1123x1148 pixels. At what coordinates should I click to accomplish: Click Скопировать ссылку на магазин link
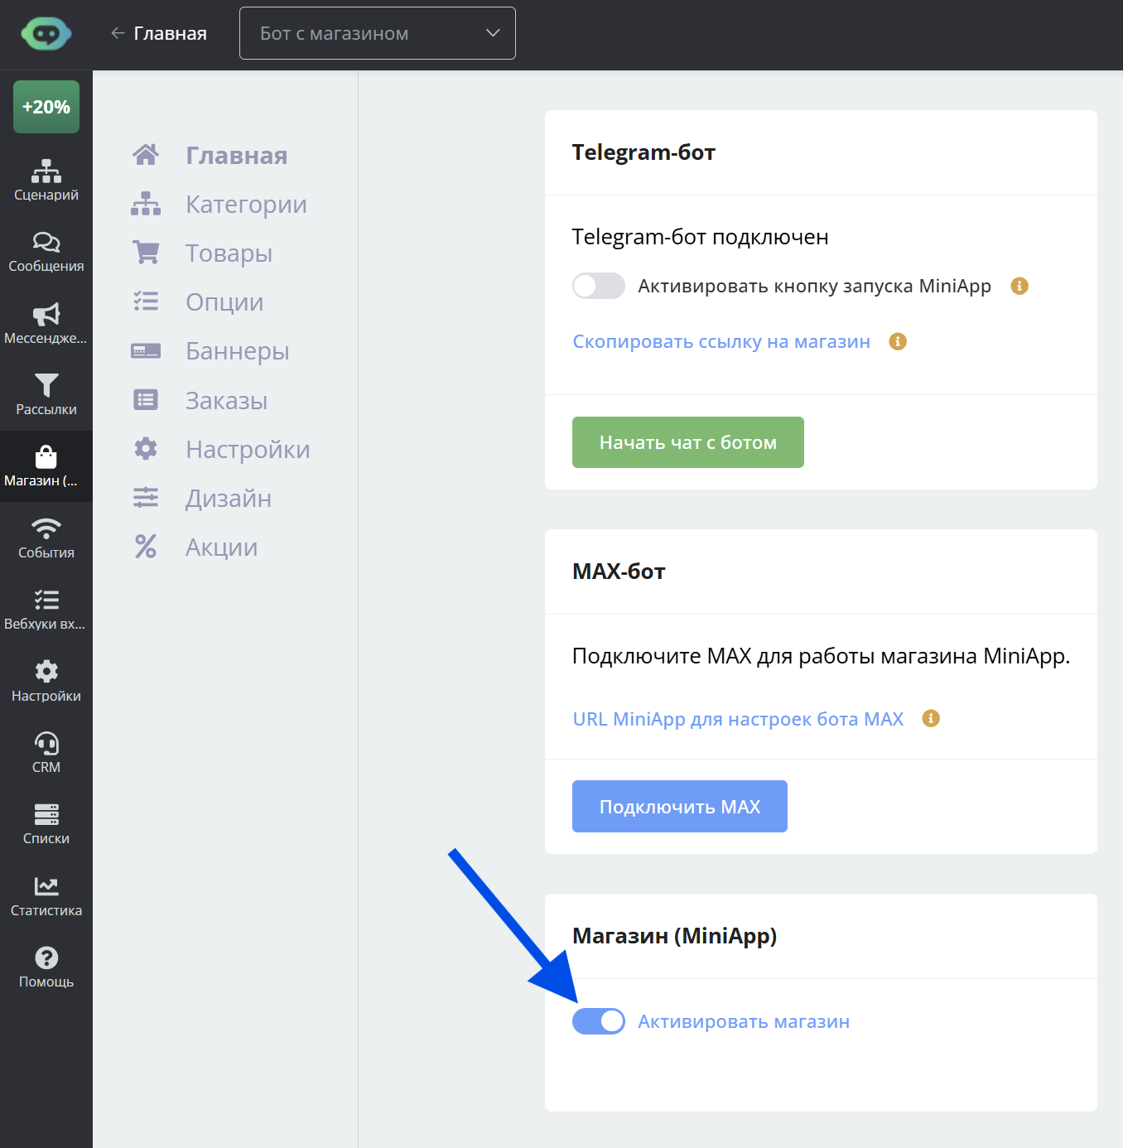coord(721,341)
